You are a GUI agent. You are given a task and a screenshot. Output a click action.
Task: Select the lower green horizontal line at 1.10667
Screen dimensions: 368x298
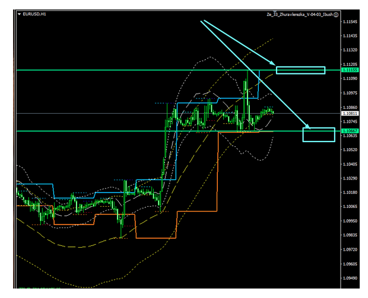click(x=89, y=131)
